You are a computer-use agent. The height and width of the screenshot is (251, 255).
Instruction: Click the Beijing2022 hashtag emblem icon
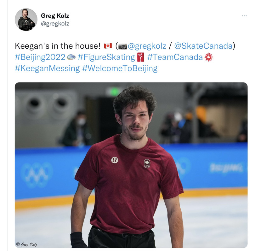(71, 57)
